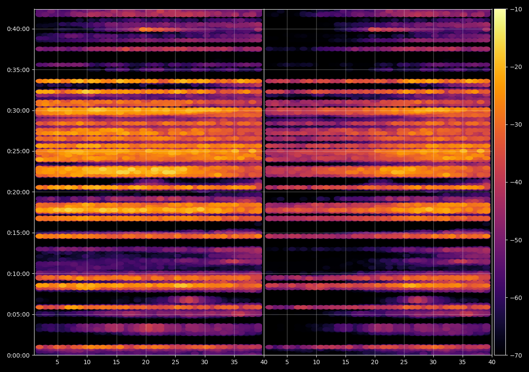Click the −30 colorbar tick label
Viewport: 529px width, 372px height.
515,124
